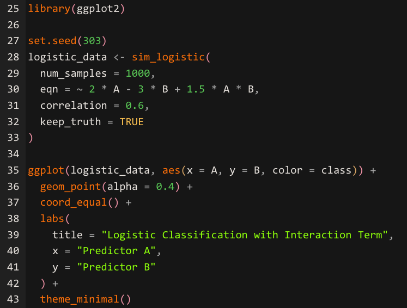Click line number 35 in gutter
Viewport: 407px width, 308px height.
pos(13,170)
